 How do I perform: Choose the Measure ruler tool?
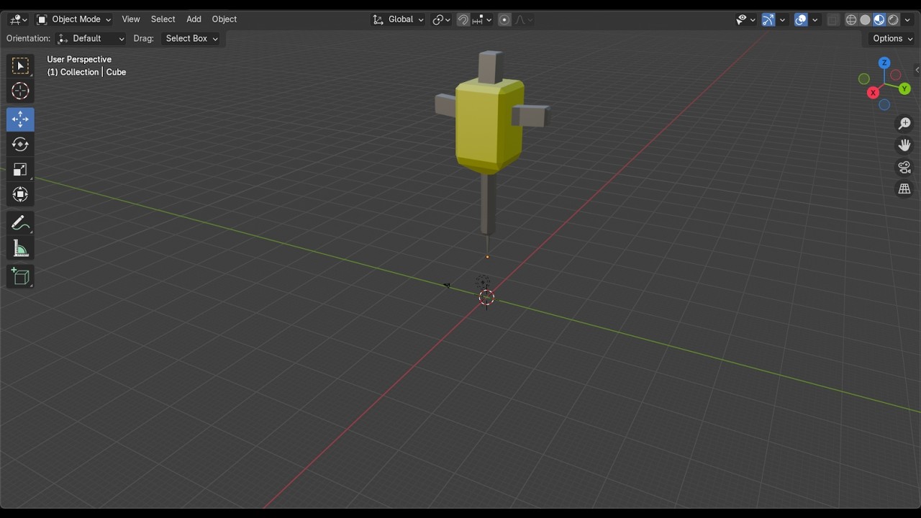pyautogui.click(x=20, y=249)
